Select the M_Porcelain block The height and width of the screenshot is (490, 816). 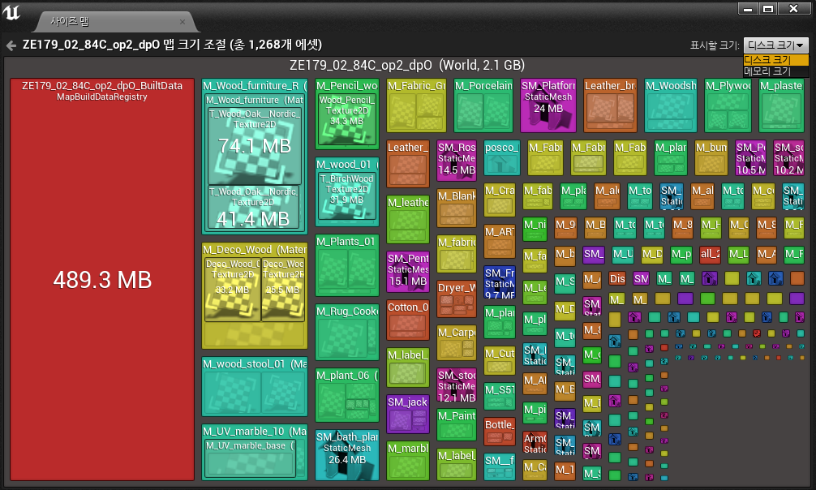[x=483, y=105]
